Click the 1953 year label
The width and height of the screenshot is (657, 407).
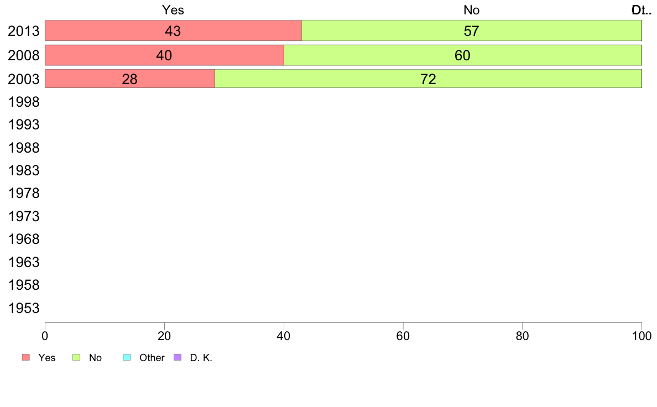(x=24, y=308)
